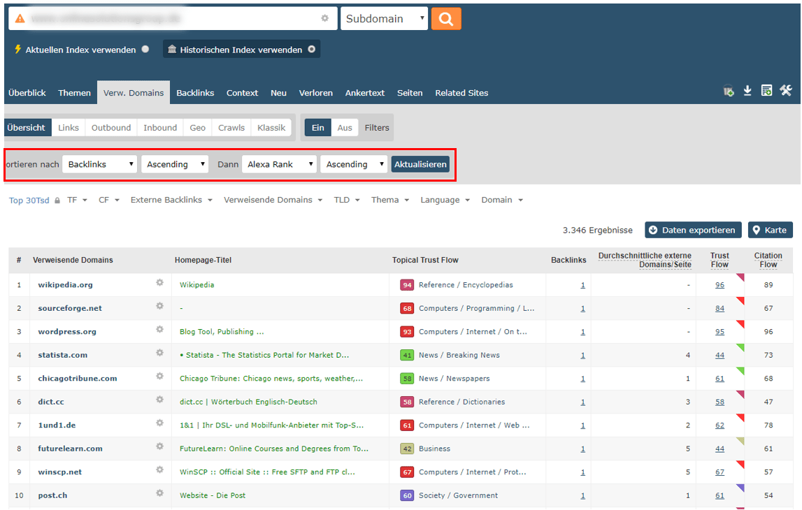
Task: Open the Neu tab
Action: click(279, 93)
